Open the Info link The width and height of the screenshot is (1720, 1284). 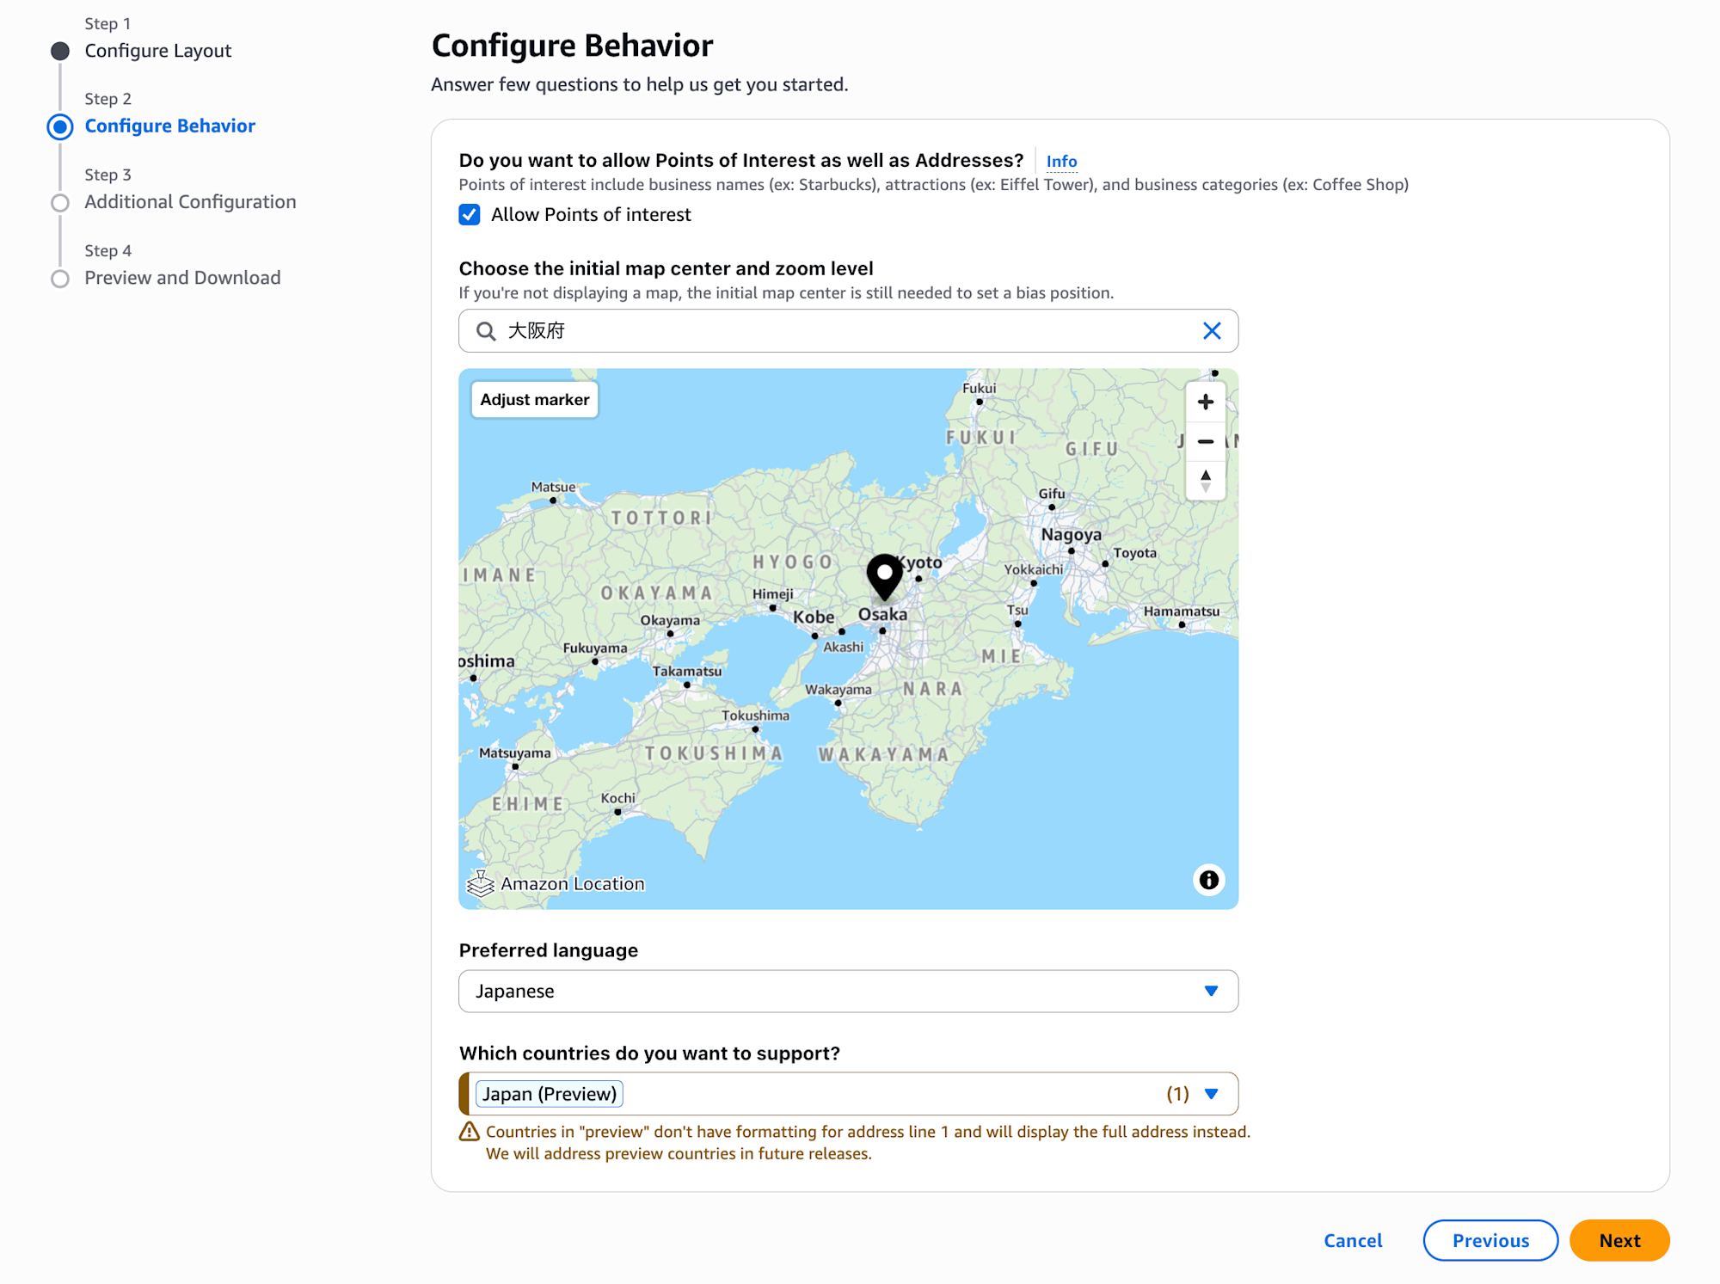pyautogui.click(x=1060, y=161)
